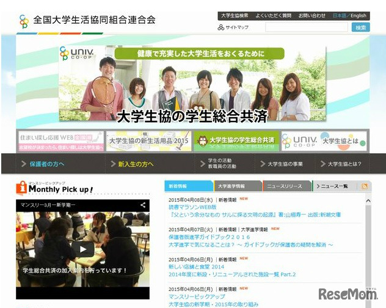Share the Monthly video via share icon
Image resolution: width=386 pixels, height=308 pixels.
click(x=143, y=205)
